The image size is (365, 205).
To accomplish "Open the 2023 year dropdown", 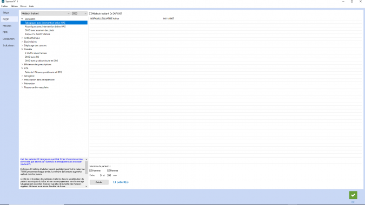I will pos(79,13).
